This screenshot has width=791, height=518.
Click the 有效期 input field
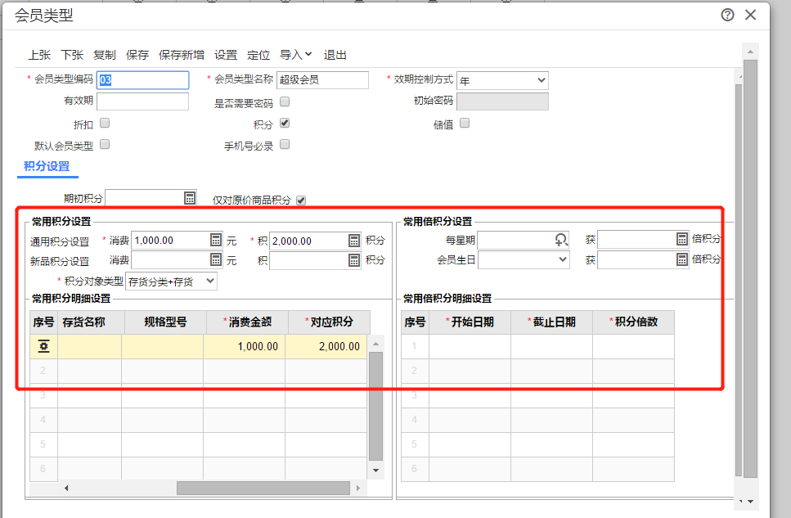[x=143, y=101]
